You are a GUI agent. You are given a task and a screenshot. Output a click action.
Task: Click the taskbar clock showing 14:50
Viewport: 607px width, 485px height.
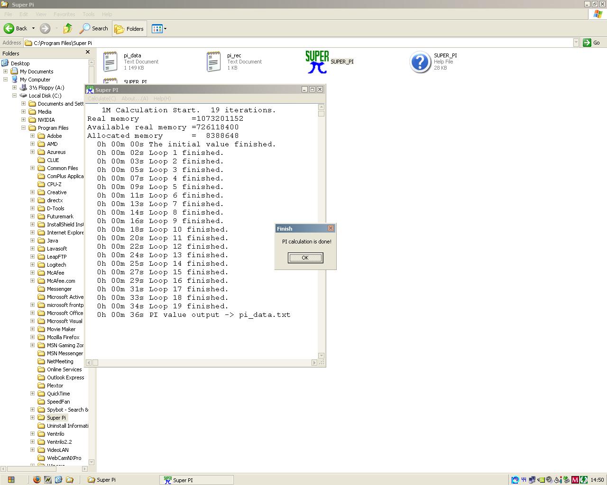[597, 480]
